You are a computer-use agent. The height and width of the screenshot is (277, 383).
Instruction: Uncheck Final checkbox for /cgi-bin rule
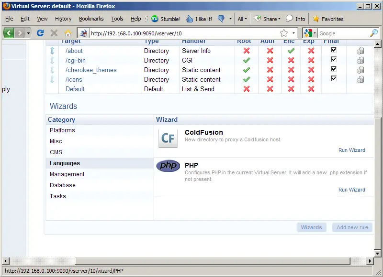click(x=334, y=60)
